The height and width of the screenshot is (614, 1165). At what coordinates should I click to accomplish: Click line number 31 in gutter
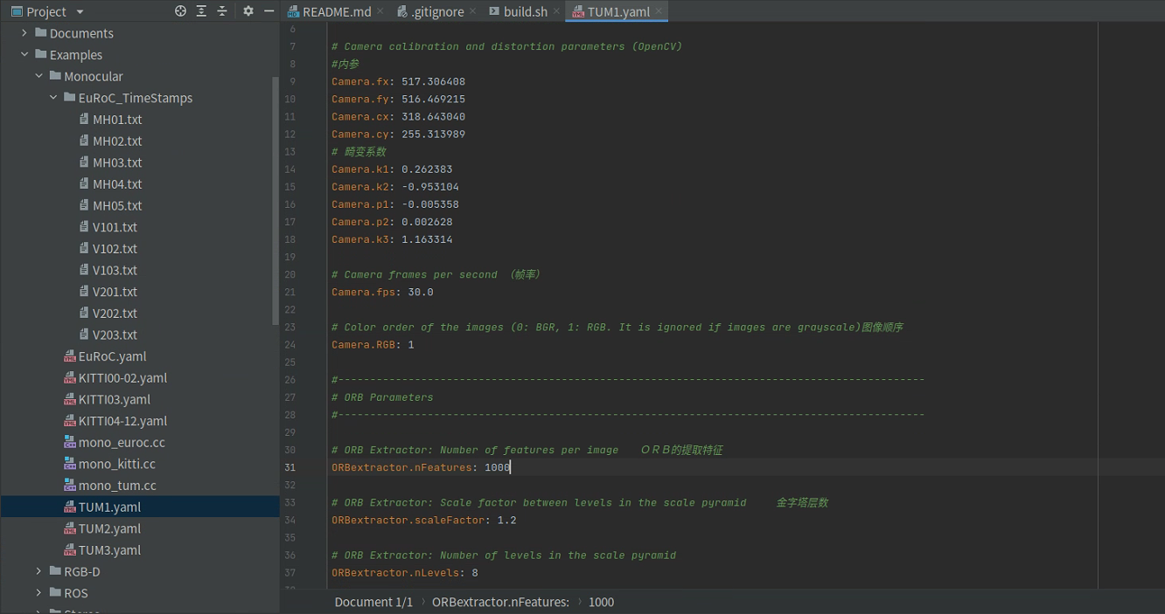(x=290, y=467)
